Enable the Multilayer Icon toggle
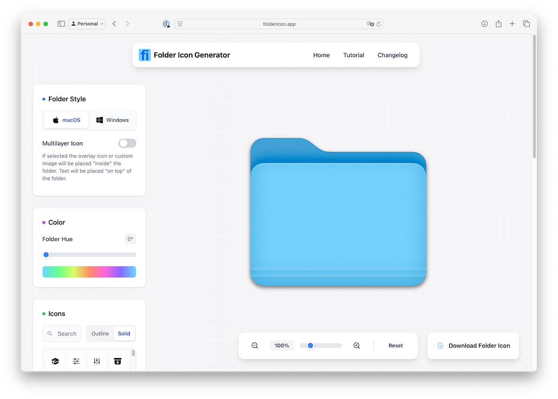Screen dimensions: 558x399 click(127, 143)
